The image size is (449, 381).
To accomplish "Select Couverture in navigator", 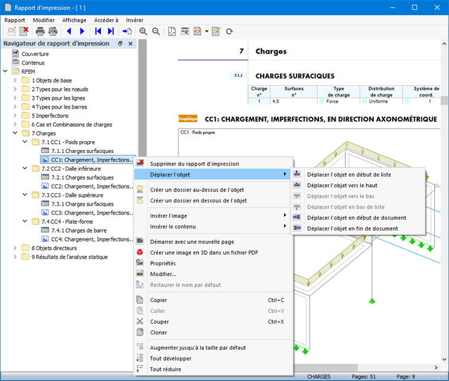I will [x=35, y=54].
